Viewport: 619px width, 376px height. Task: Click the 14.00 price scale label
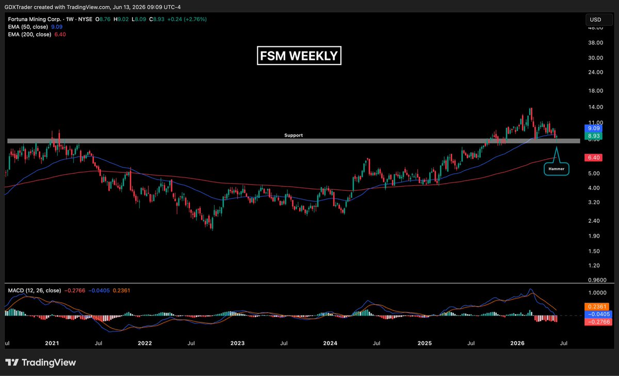(595, 107)
